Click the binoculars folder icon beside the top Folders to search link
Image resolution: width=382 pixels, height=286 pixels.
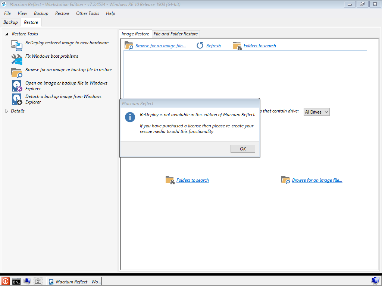[237, 46]
